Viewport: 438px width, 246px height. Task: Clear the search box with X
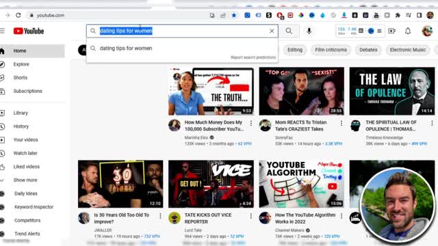click(272, 31)
